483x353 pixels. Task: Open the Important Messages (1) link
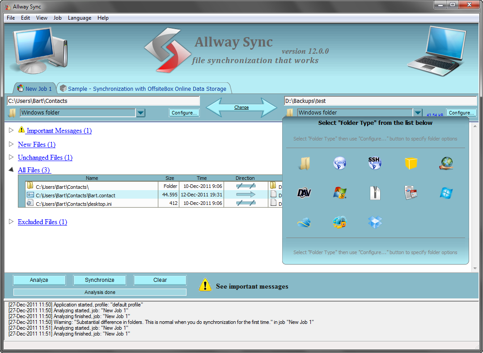pyautogui.click(x=59, y=131)
